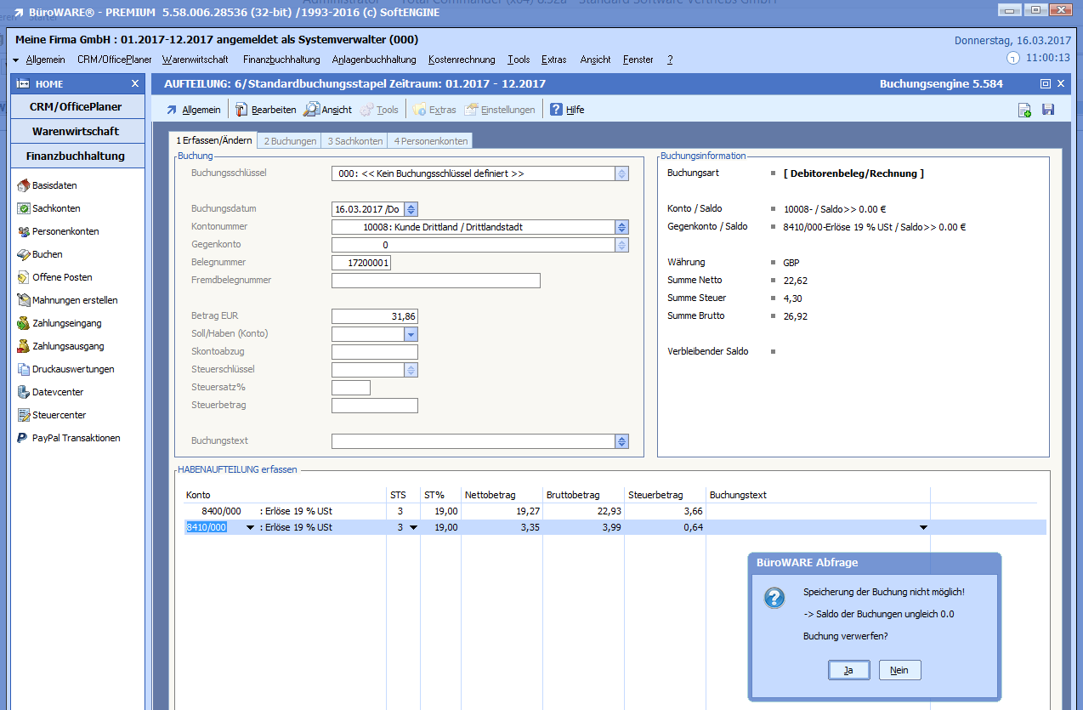Click Nein in the BüroWARE dialog

point(899,670)
